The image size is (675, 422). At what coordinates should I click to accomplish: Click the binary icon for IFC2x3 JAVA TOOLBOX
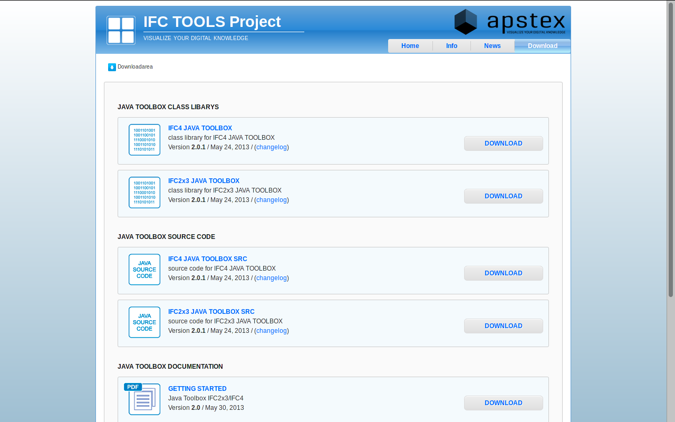[144, 193]
